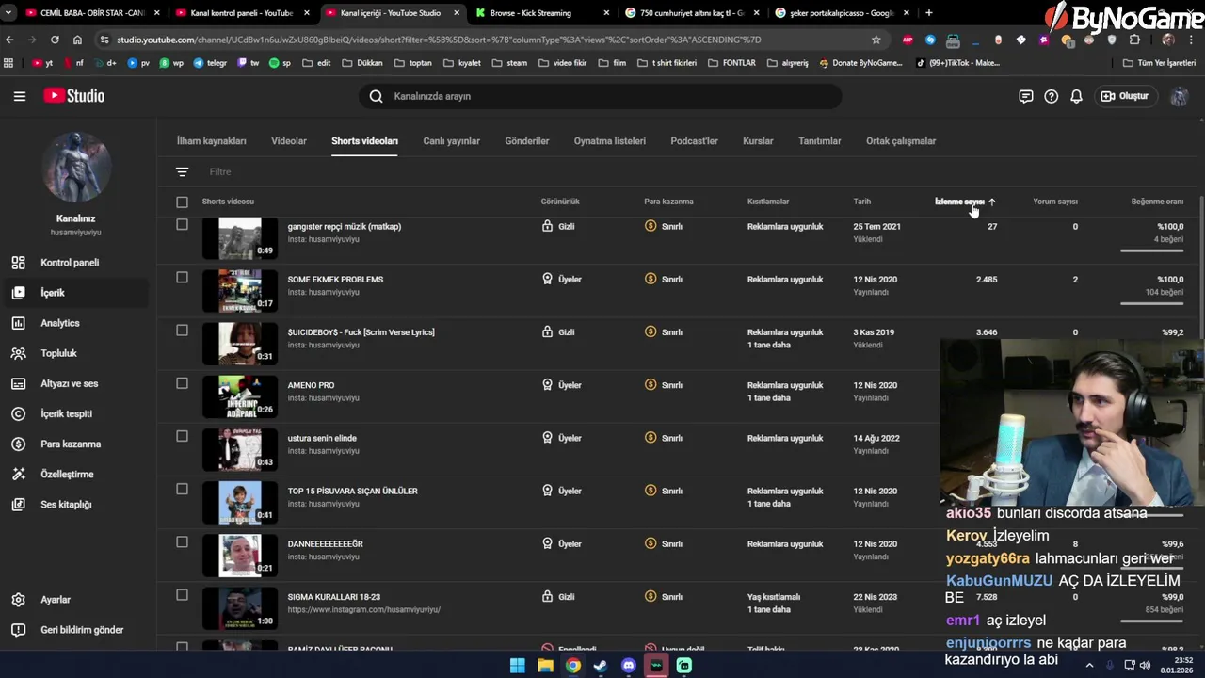Image resolution: width=1205 pixels, height=678 pixels.
Task: Open the FONTLAR bookmark folder
Action: click(731, 63)
